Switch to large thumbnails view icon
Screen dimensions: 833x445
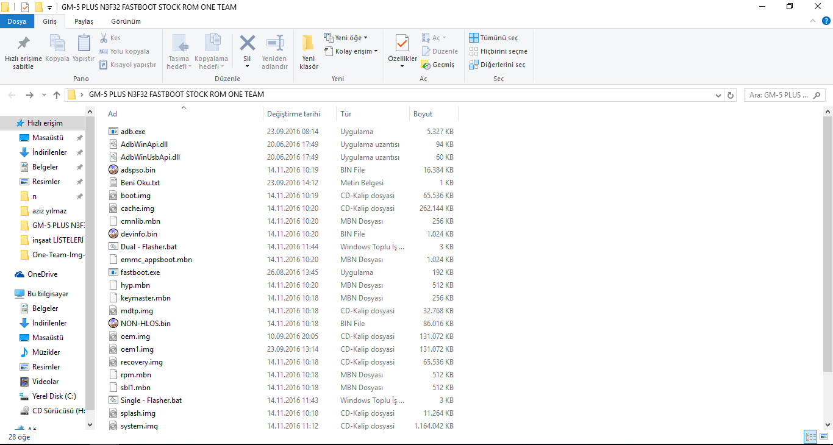point(824,436)
